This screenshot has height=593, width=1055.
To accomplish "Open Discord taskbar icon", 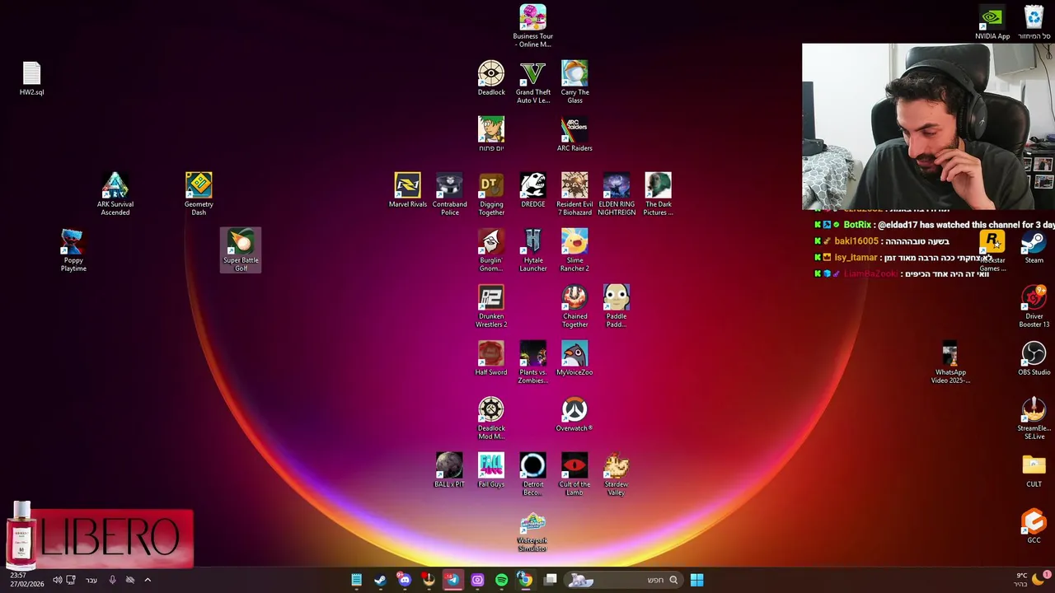I will click(404, 580).
